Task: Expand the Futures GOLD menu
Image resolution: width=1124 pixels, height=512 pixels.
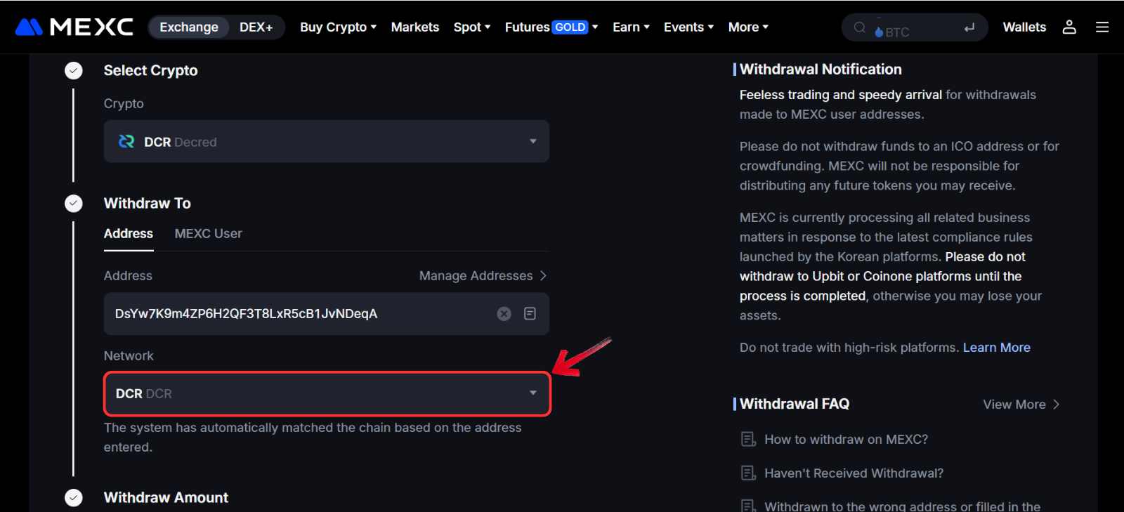Action: [x=551, y=27]
